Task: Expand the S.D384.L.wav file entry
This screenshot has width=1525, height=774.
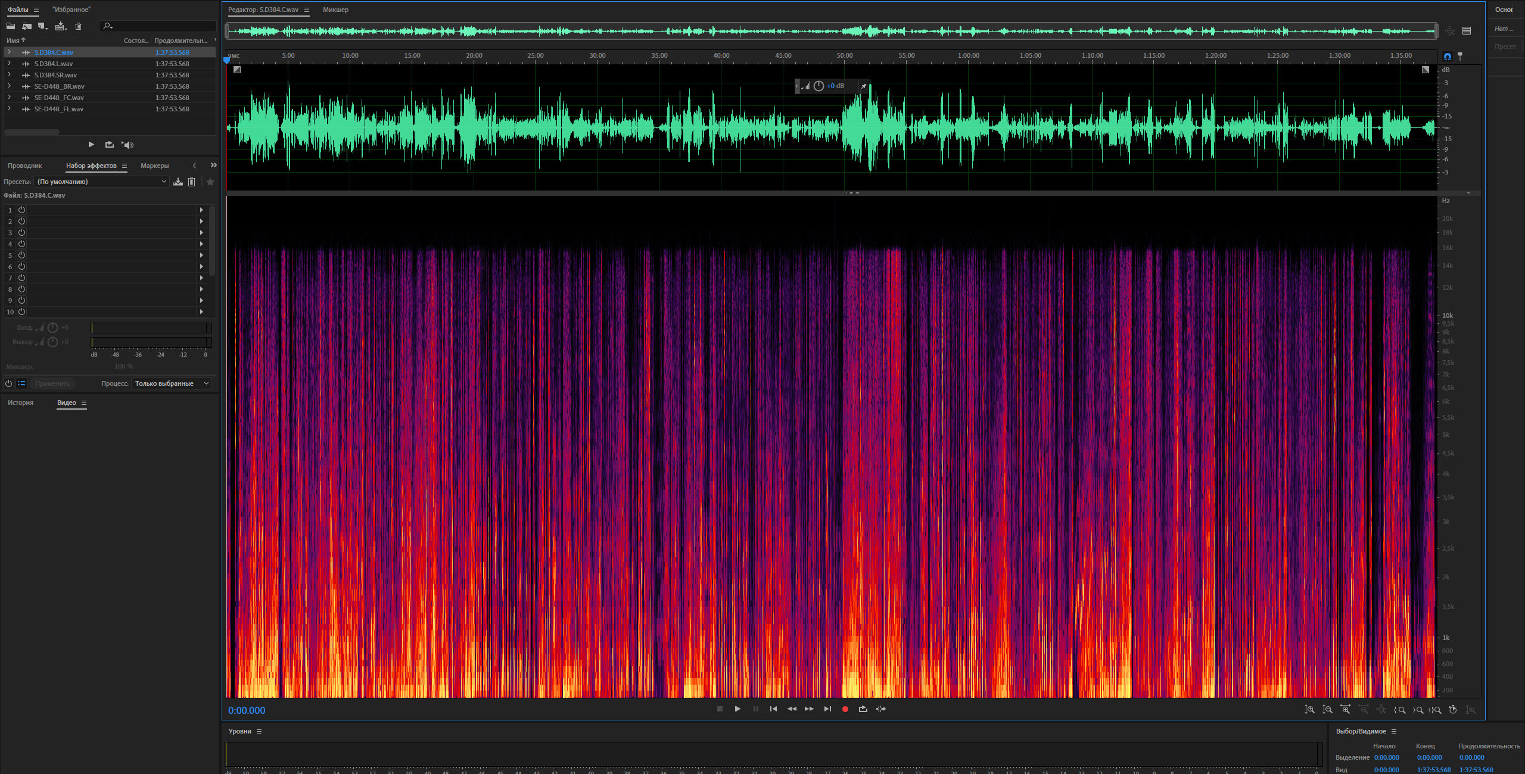Action: [9, 64]
